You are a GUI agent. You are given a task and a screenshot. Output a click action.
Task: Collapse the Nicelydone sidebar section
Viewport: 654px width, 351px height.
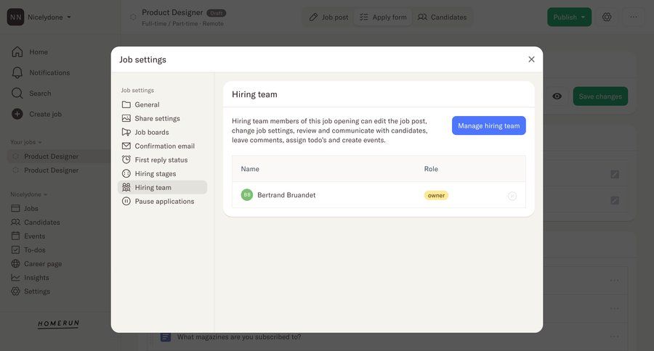(x=29, y=194)
